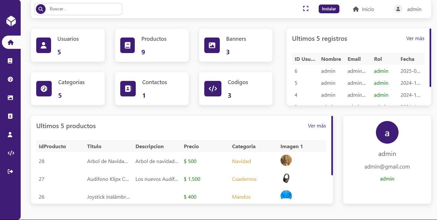Click Ver más in Ultimos 5 registros
Screen dimensions: 437x220
pyautogui.click(x=415, y=38)
